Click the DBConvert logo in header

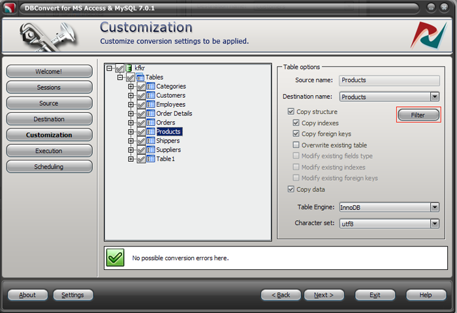click(x=429, y=35)
